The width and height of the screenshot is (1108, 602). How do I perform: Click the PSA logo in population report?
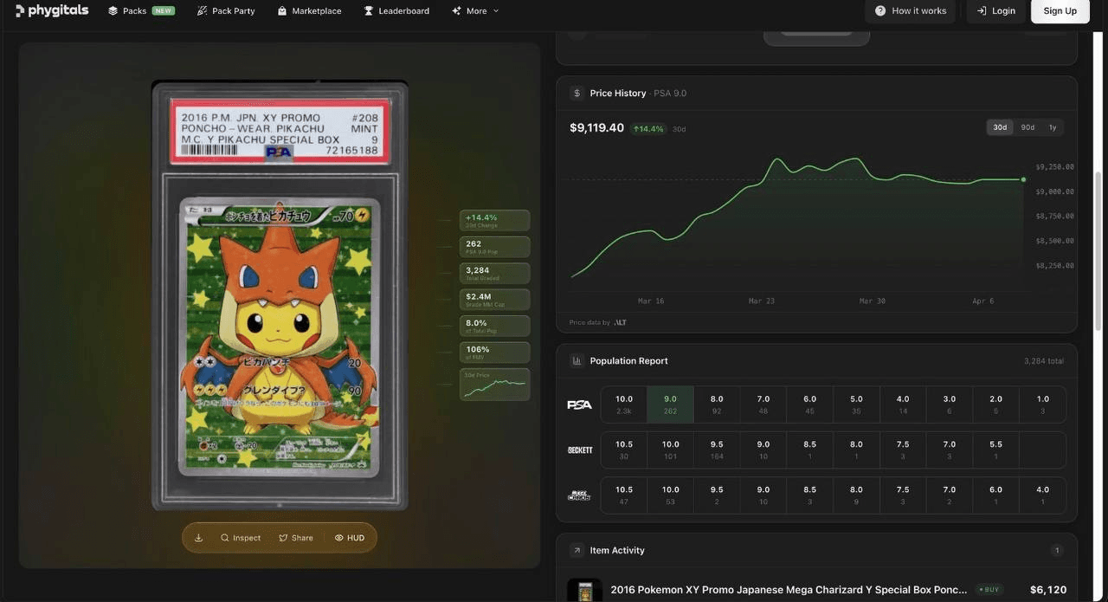tap(579, 405)
